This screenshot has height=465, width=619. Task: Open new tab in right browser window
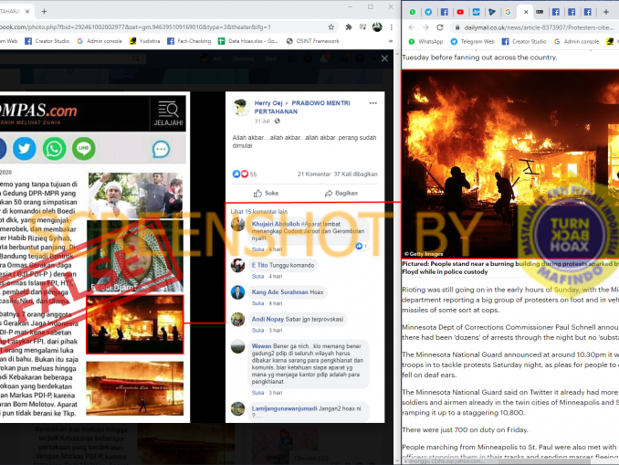[x=605, y=12]
